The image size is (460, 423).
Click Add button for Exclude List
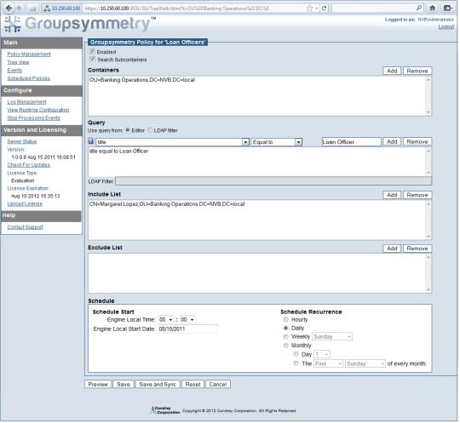click(x=392, y=249)
